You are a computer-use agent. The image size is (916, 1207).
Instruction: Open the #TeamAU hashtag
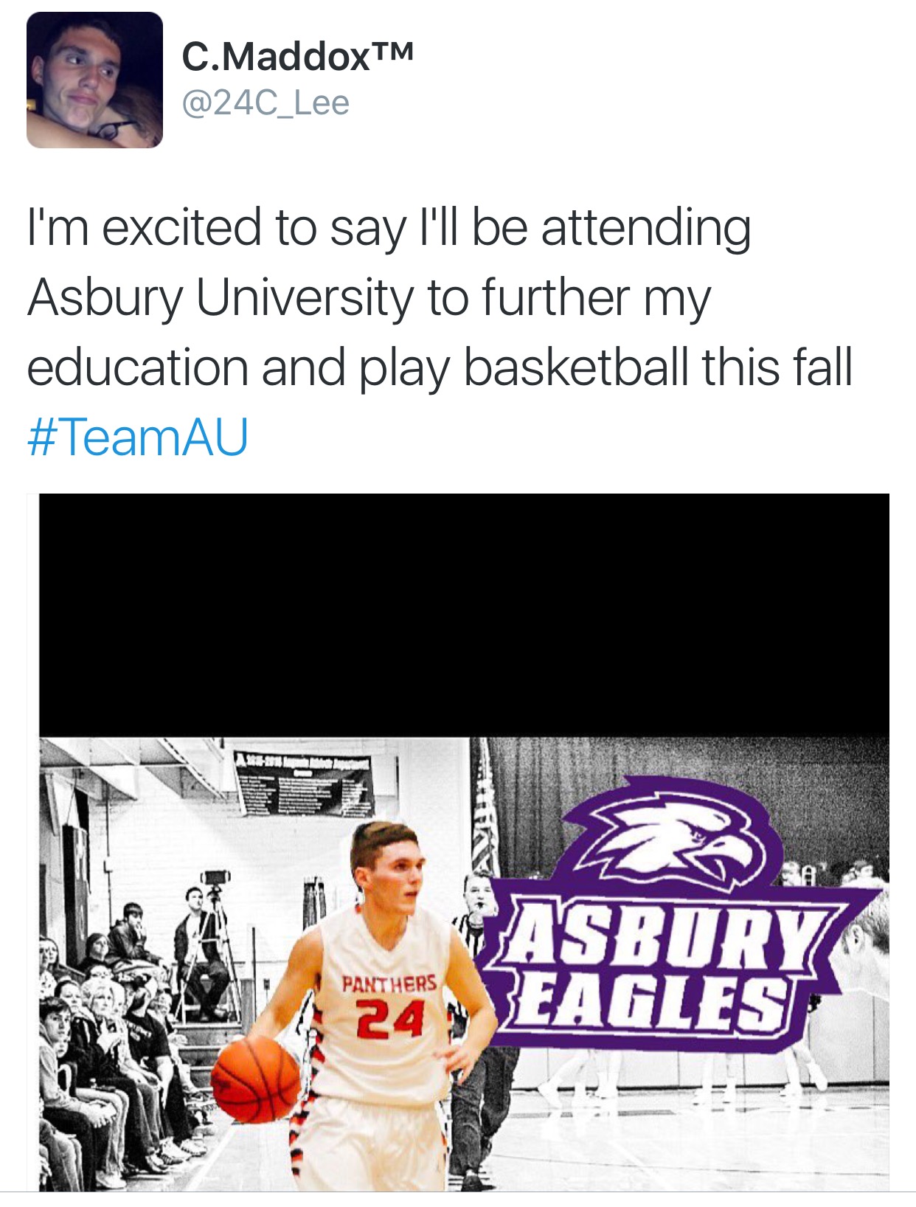click(x=137, y=437)
